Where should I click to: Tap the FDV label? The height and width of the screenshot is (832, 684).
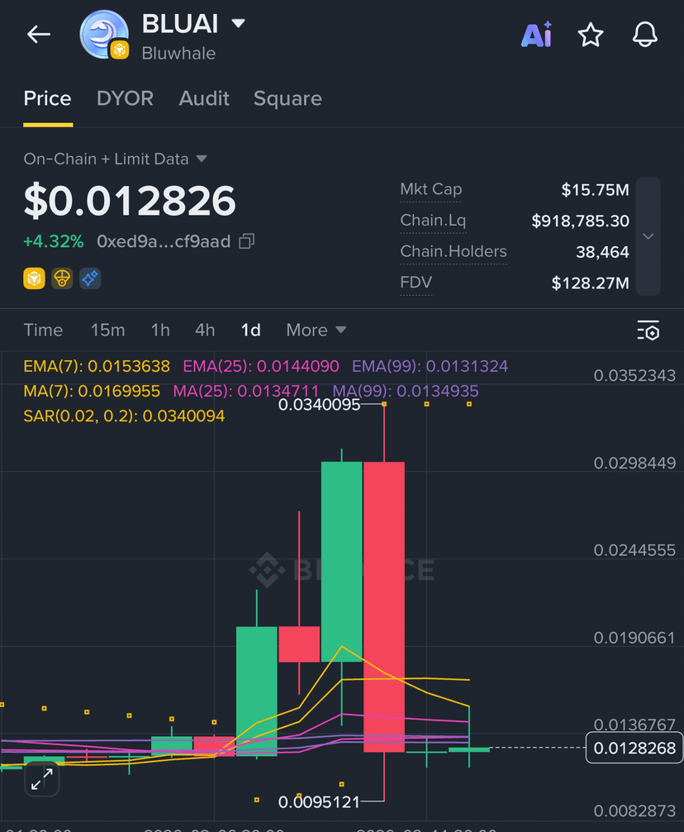[x=416, y=283]
